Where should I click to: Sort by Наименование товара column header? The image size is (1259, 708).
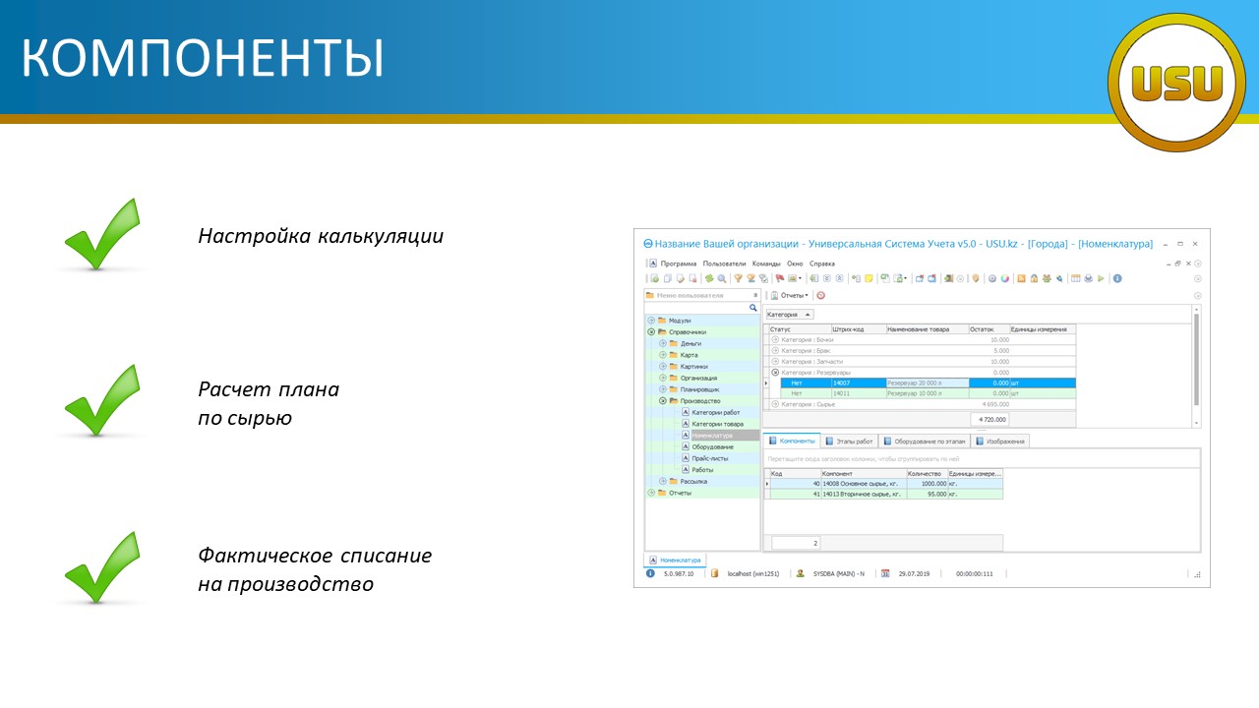click(x=927, y=329)
